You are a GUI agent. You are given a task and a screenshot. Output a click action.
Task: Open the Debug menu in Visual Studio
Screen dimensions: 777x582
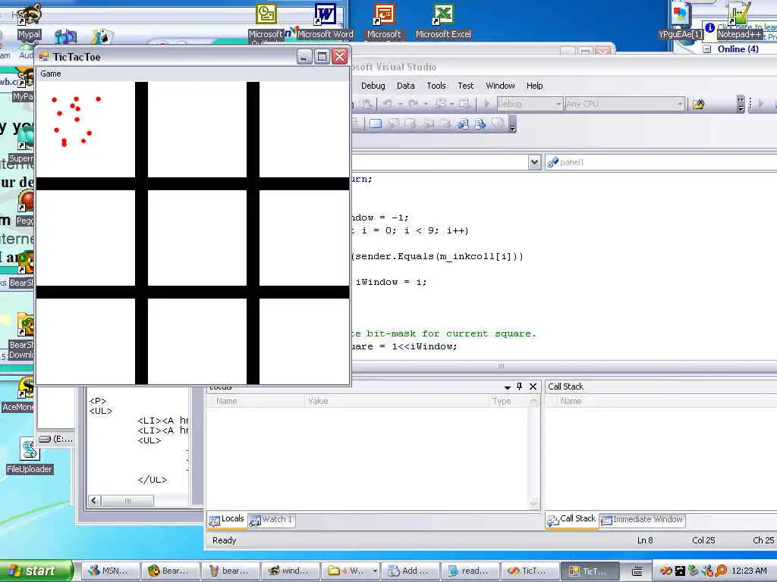[373, 86]
